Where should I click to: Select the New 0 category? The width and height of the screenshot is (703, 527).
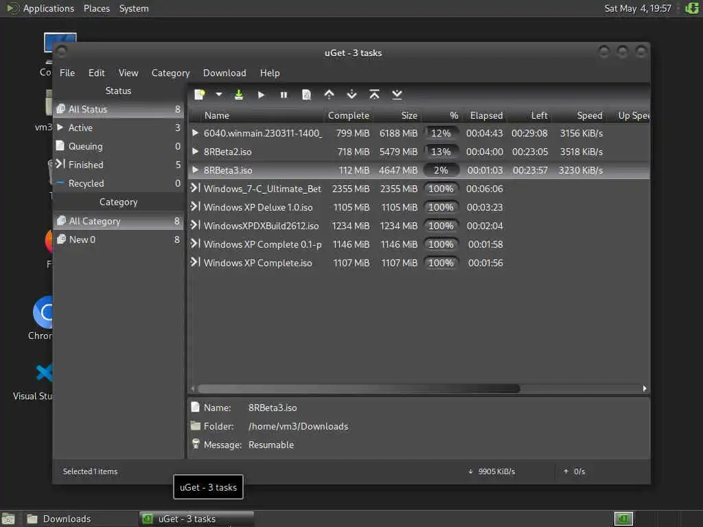(118, 239)
